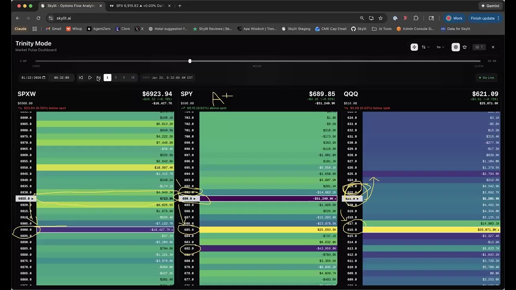
Task: Open the Claude bookmark
Action: 21,29
